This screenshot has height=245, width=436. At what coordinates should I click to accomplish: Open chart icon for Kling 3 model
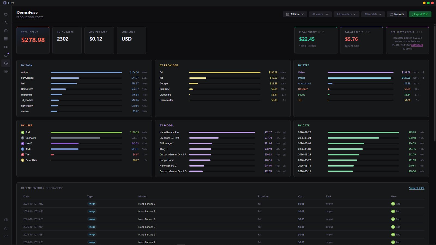pyautogui.click(x=284, y=149)
